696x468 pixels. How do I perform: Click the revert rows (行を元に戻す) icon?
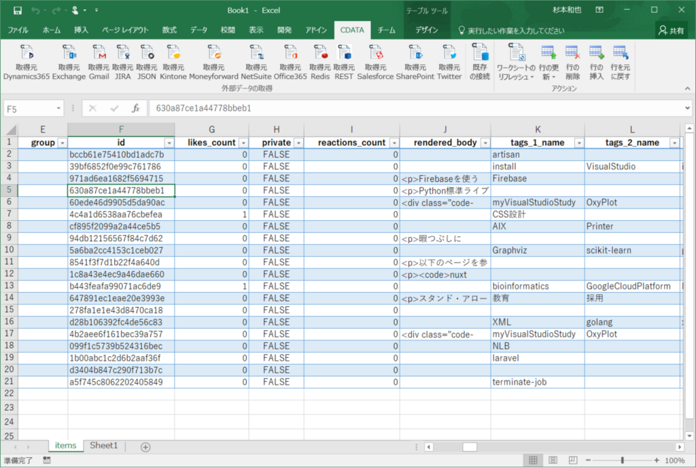click(x=621, y=62)
